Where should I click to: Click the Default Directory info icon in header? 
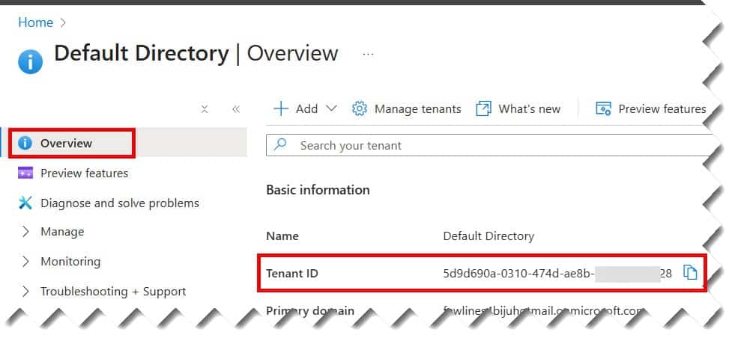(31, 62)
